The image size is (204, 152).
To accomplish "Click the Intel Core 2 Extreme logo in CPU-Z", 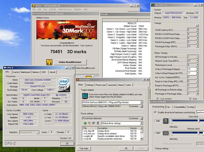I will [64, 85].
